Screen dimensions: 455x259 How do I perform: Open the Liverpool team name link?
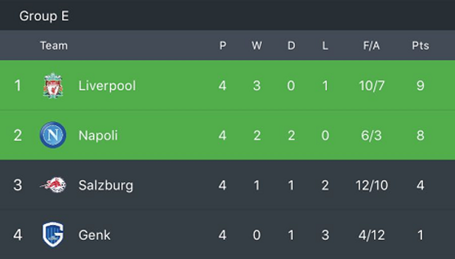[107, 86]
